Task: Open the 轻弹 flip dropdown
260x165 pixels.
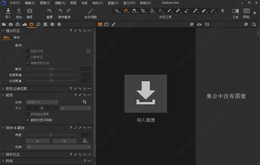Action: tap(58, 147)
